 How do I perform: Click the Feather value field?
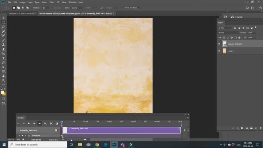click(45, 8)
